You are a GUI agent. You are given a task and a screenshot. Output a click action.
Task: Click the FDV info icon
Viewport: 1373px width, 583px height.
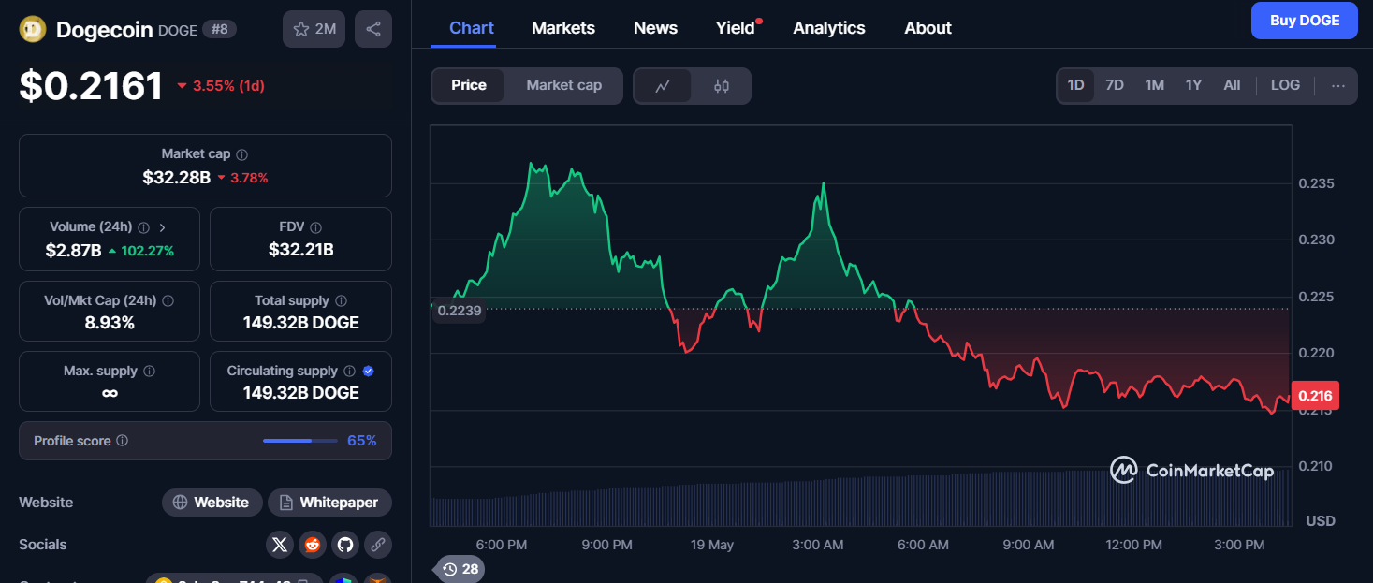316,227
